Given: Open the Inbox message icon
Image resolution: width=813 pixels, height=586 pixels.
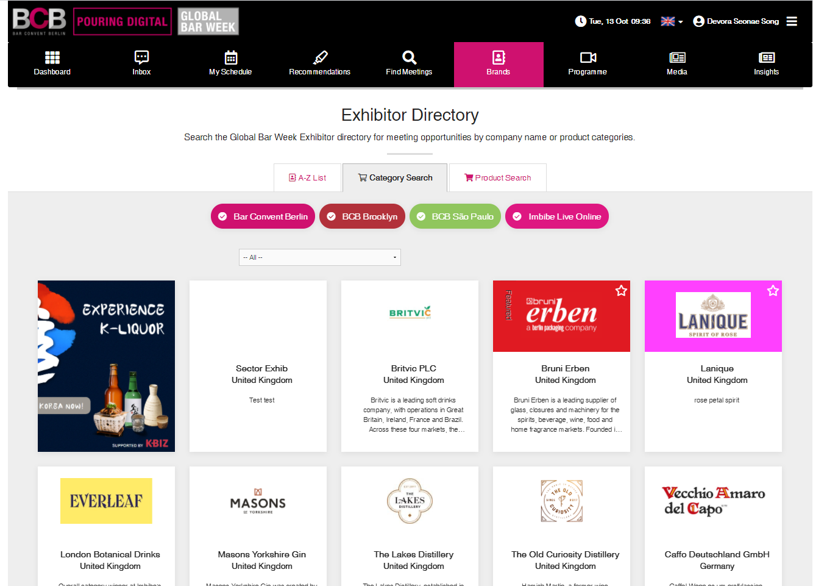Looking at the screenshot, I should (141, 57).
